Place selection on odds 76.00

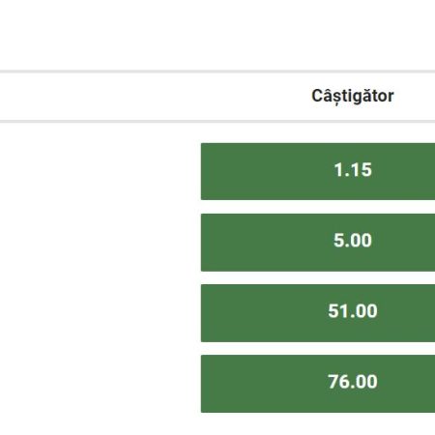pyautogui.click(x=318, y=384)
